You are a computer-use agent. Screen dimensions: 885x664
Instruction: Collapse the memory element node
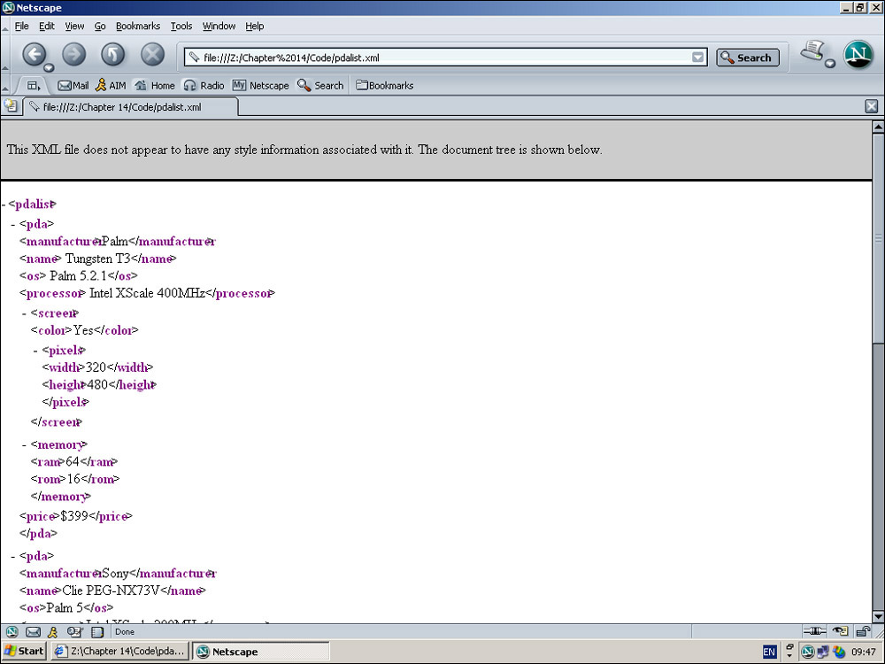[x=25, y=444]
